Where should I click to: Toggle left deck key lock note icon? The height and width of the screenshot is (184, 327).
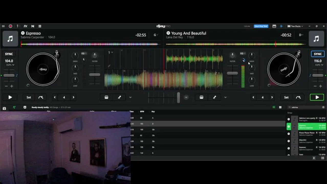coord(17,75)
